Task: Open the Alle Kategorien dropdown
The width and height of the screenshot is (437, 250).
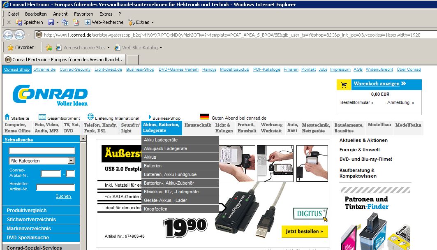Action: pyautogui.click(x=71, y=161)
